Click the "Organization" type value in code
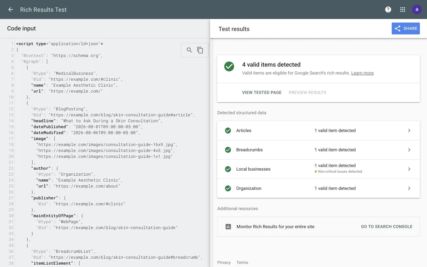427x267 pixels. [76, 174]
